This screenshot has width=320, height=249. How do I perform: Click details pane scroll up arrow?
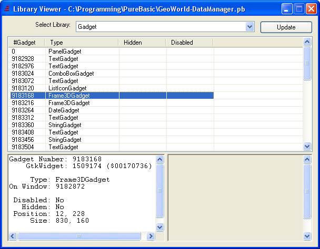pos(160,159)
